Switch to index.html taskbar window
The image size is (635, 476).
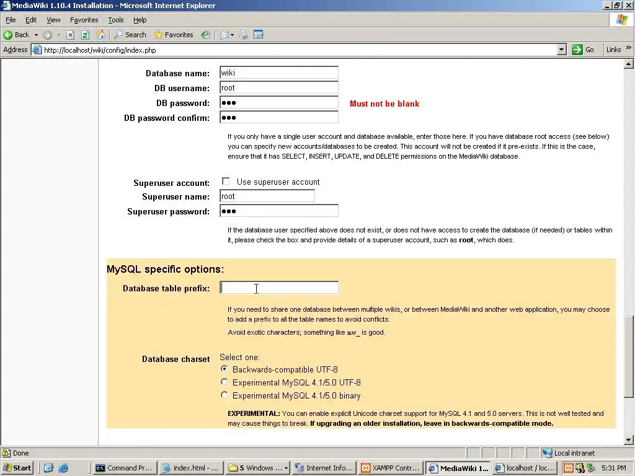(190, 468)
